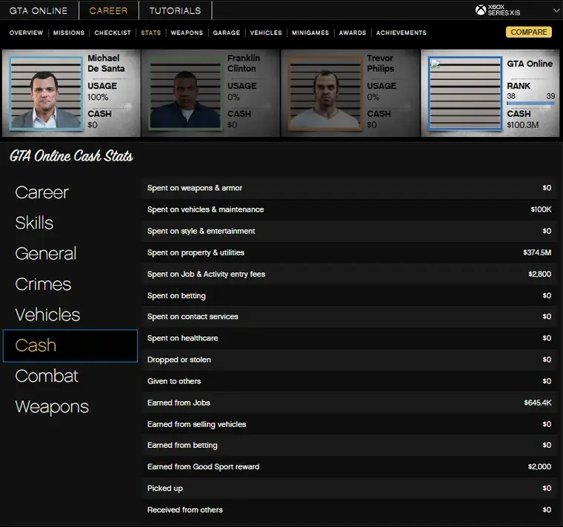The height and width of the screenshot is (527, 563).
Task: Click the Spent on property & utilities row
Action: point(349,252)
